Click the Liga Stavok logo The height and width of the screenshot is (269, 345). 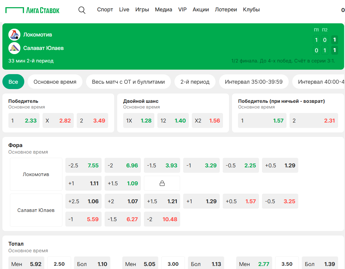[32, 10]
